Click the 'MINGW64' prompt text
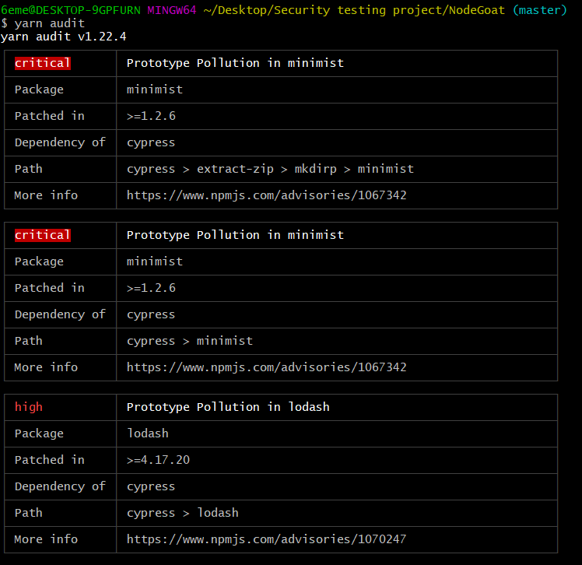Image resolution: width=582 pixels, height=565 pixels. pyautogui.click(x=171, y=10)
